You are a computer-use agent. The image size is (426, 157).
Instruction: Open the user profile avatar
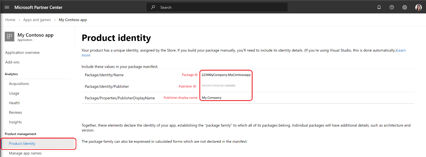[418, 7]
